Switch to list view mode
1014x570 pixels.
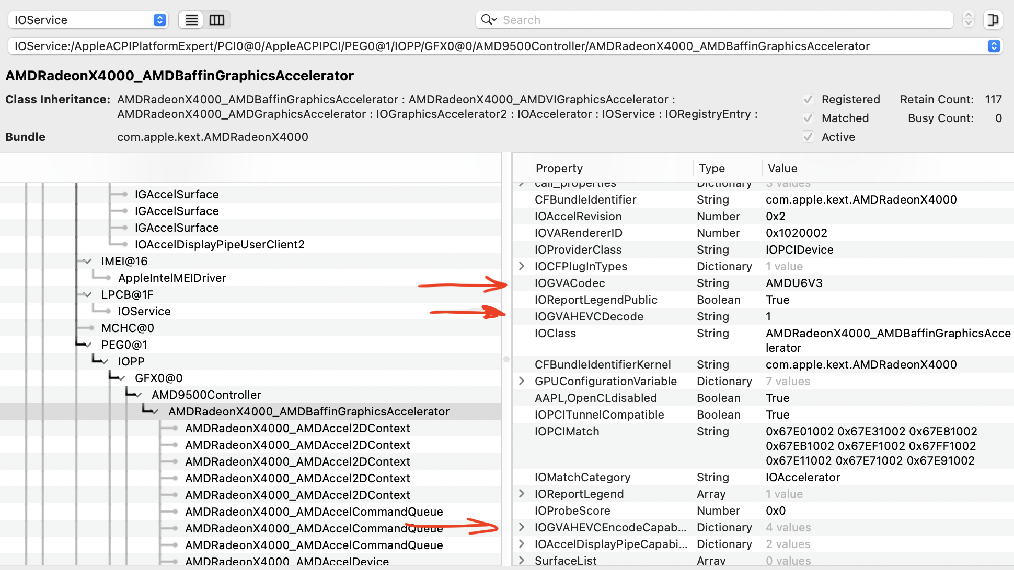(x=191, y=20)
